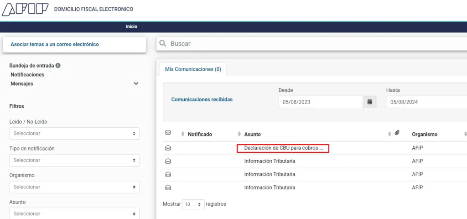Click the Filtros heading
Image resolution: width=467 pixels, height=219 pixels.
click(x=17, y=106)
